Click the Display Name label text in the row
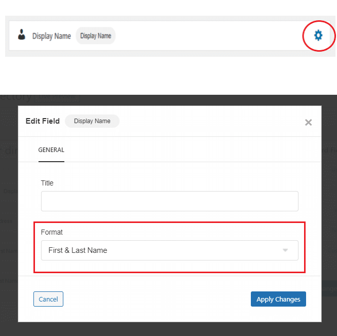 tap(52, 36)
